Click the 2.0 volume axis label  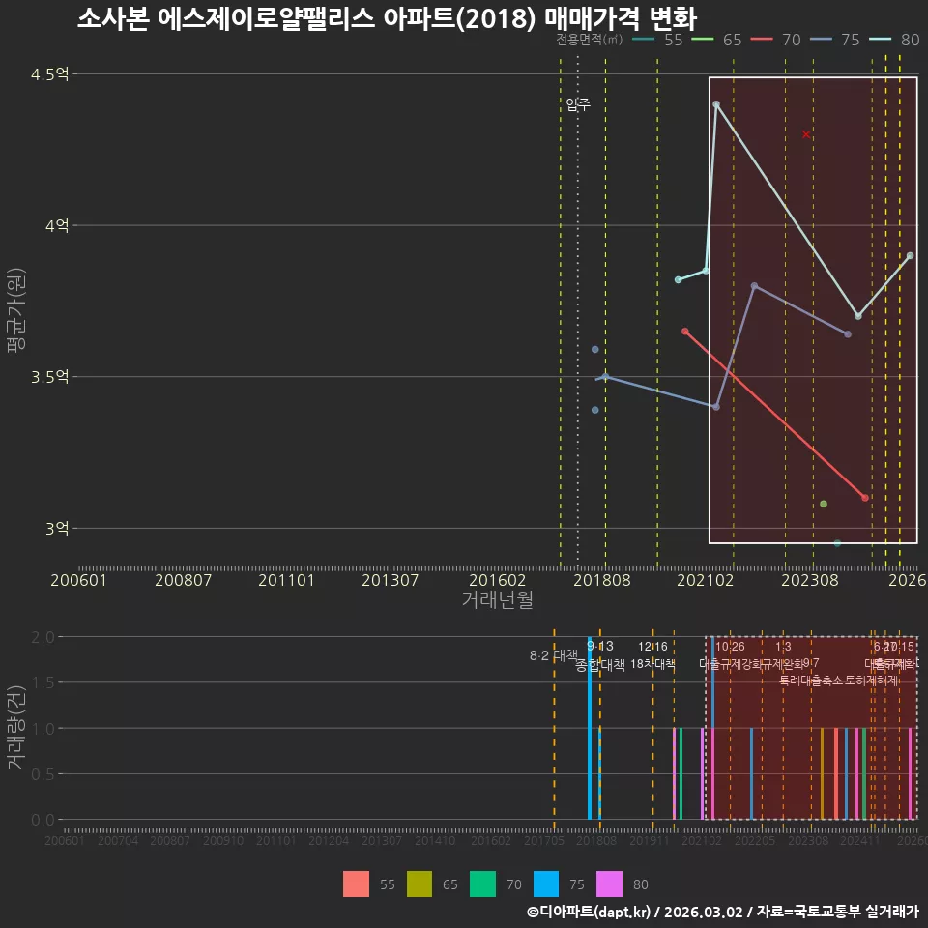pos(43,637)
